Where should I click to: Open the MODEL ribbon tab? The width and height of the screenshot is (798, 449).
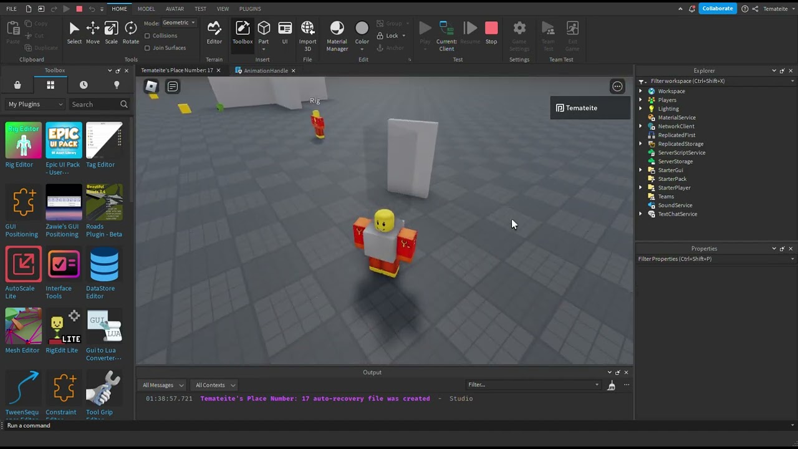coord(146,9)
